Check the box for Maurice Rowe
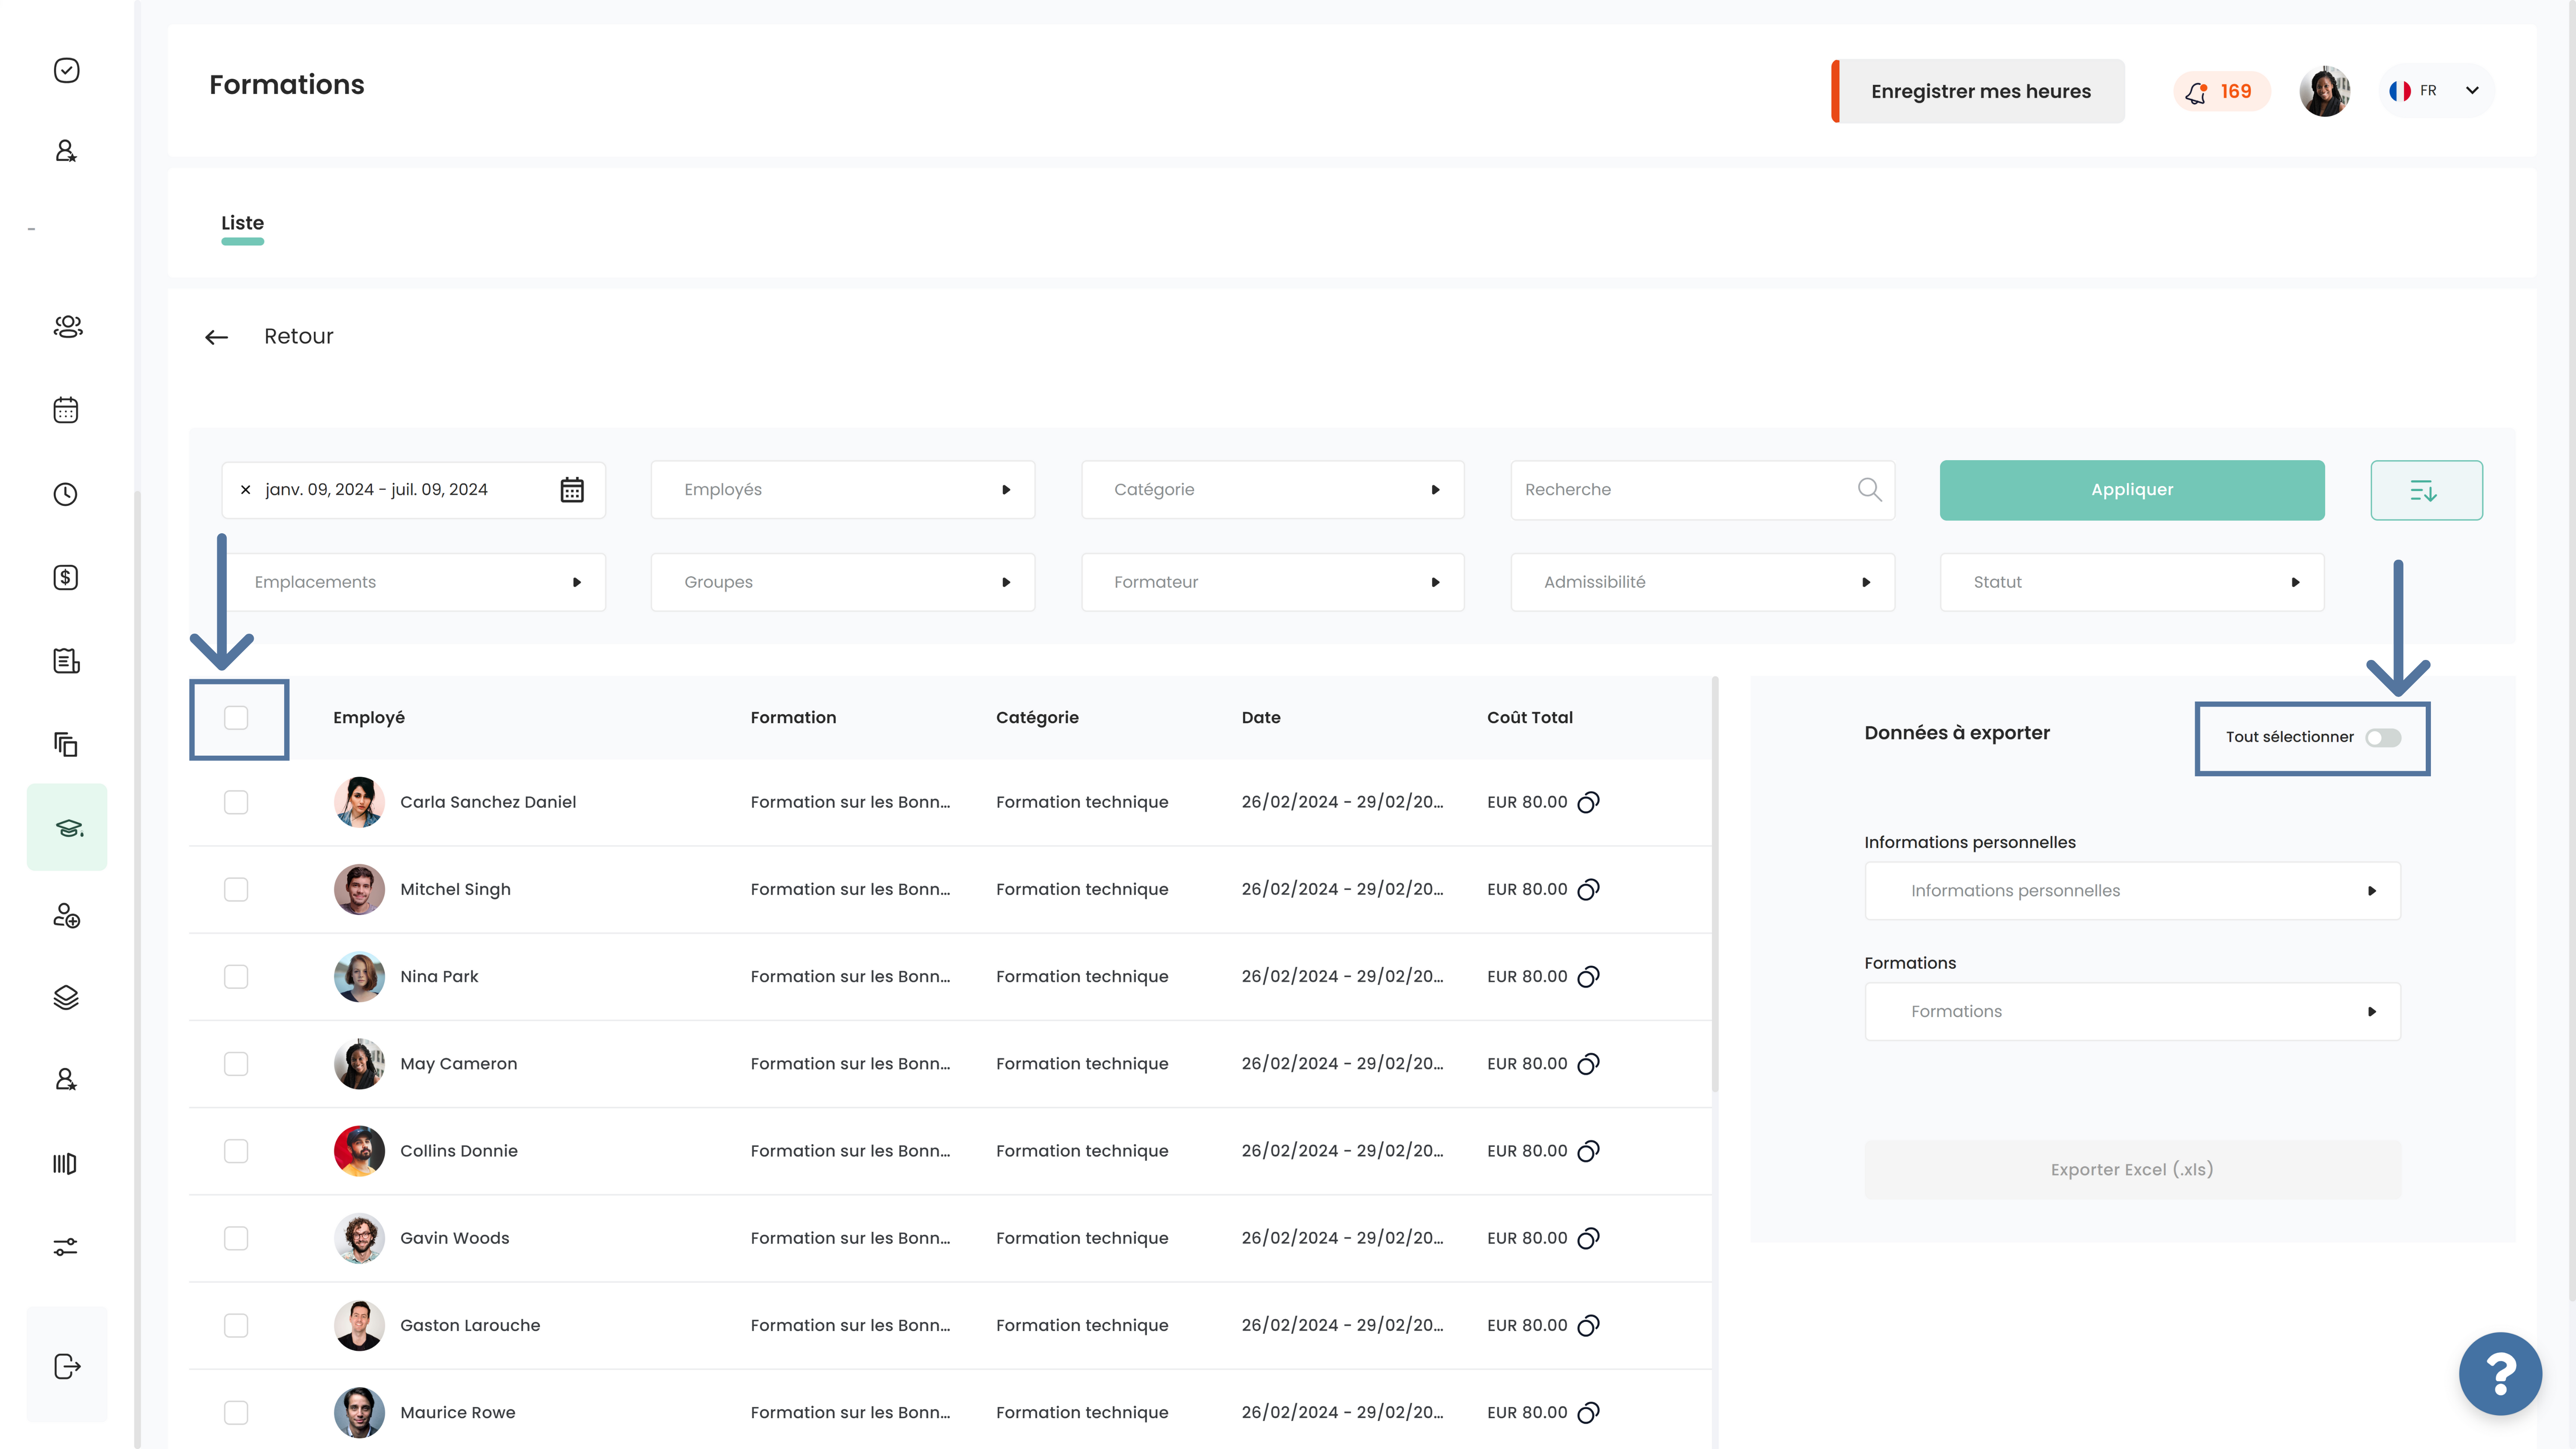 (236, 1412)
